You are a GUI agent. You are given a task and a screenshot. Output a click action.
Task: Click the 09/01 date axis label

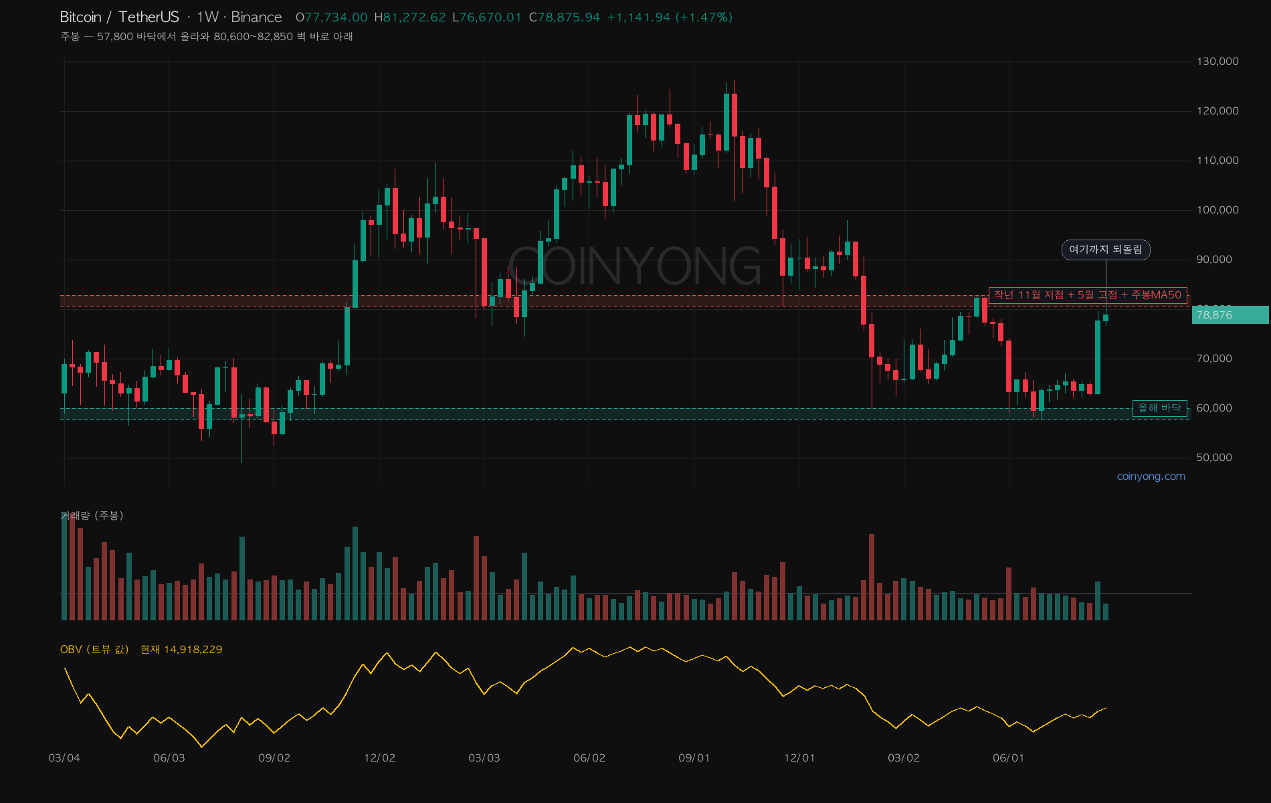[694, 758]
